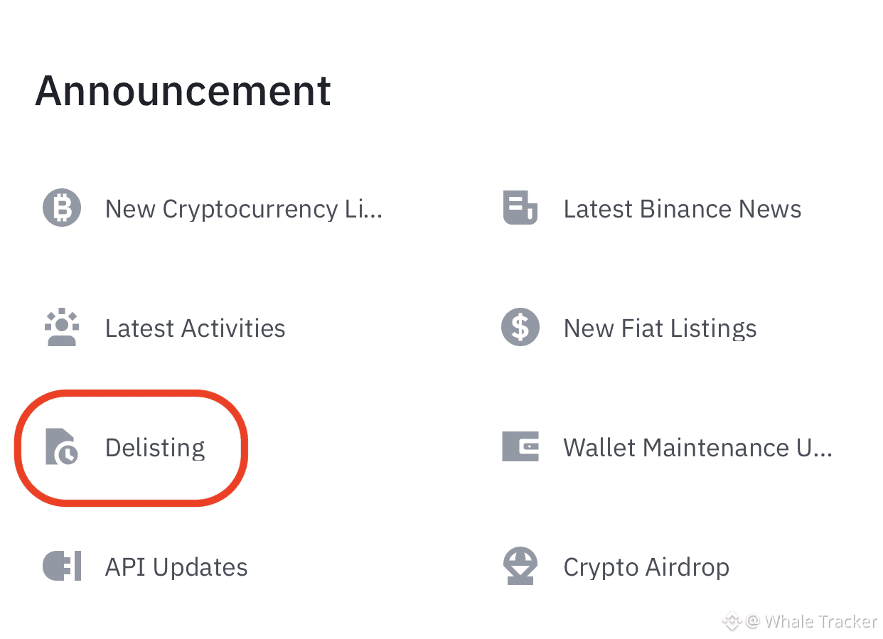Select the dollar coin icon for New Fiat Listings
883x639 pixels.
520,327
